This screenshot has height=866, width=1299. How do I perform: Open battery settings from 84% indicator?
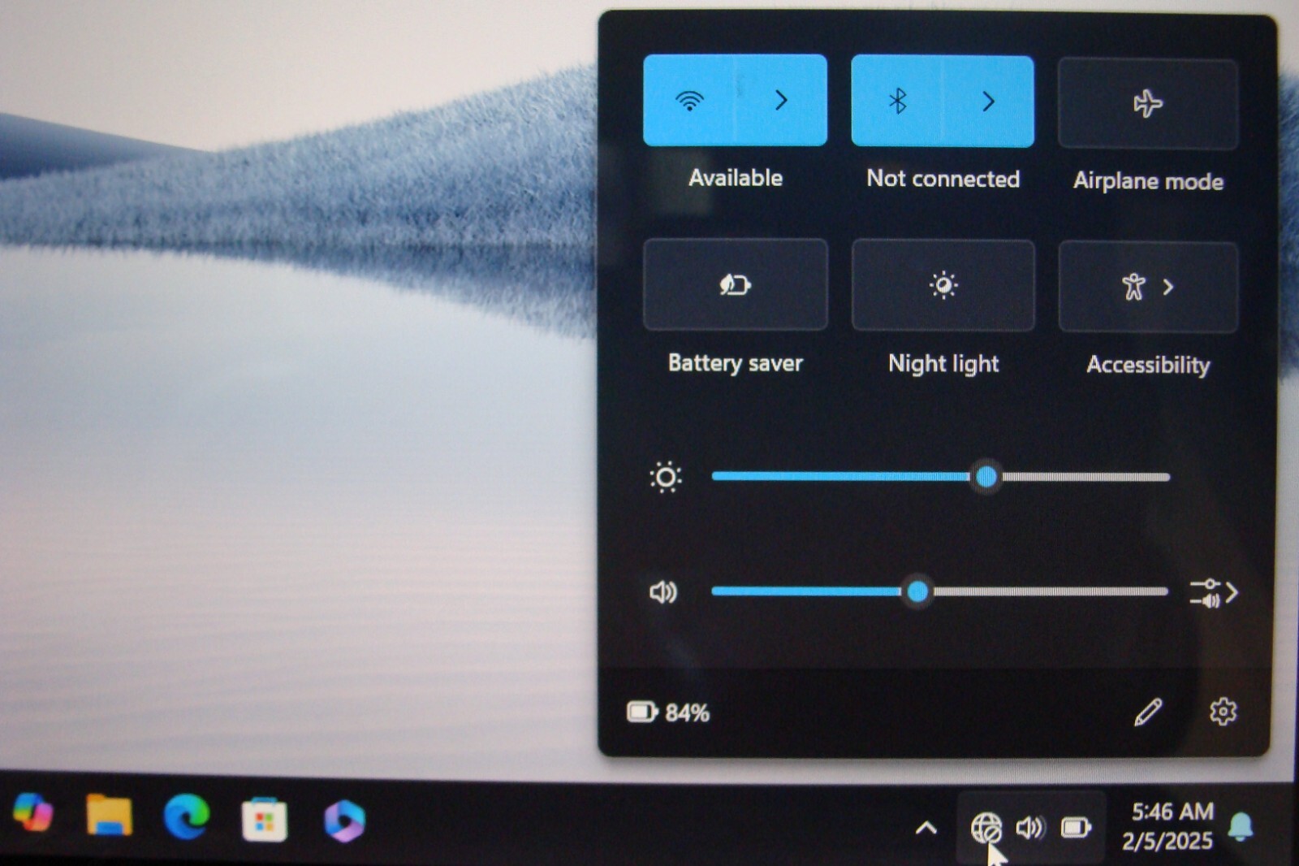[x=668, y=712]
